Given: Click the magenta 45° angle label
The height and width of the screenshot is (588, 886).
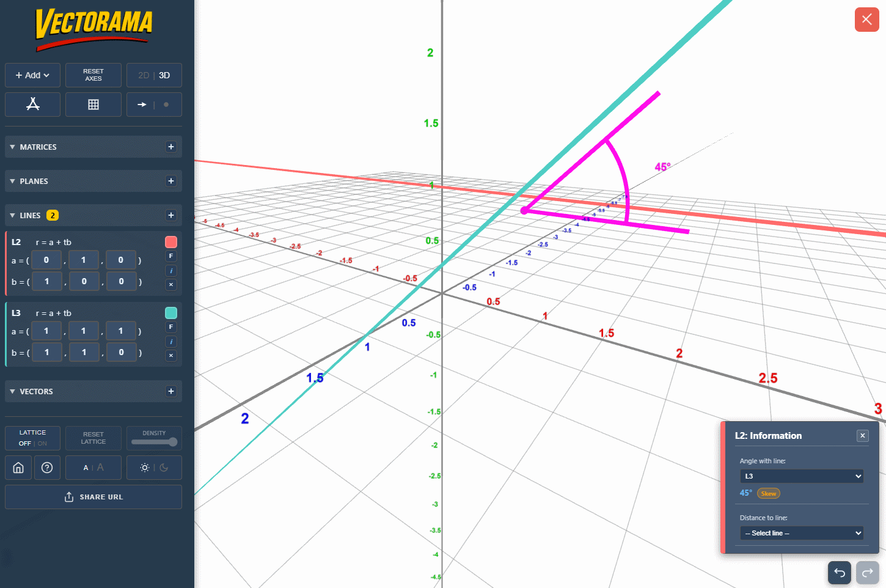Looking at the screenshot, I should (663, 167).
